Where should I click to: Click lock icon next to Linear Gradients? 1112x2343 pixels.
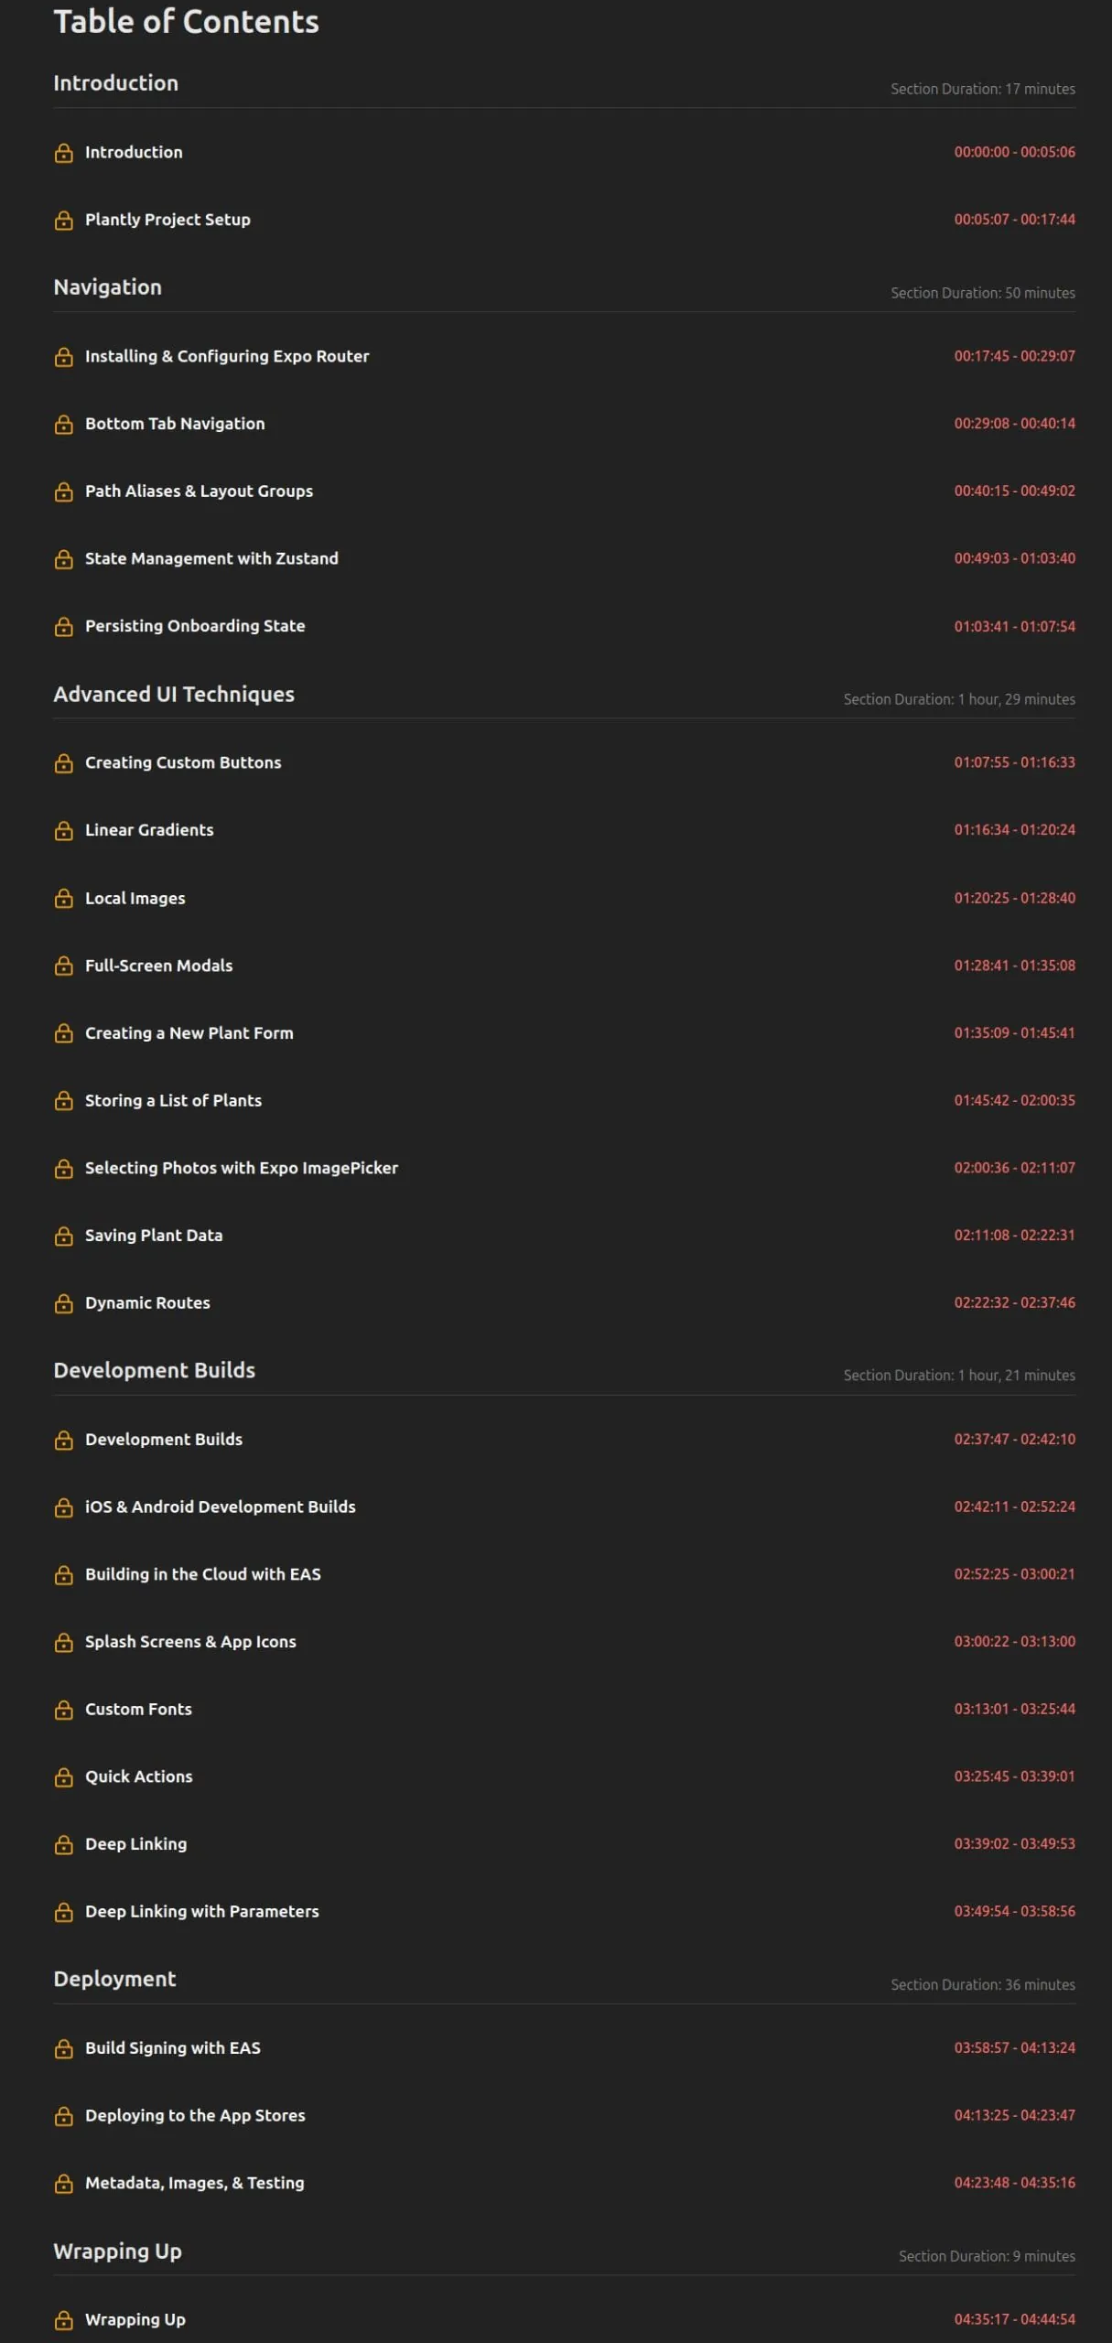[63, 831]
